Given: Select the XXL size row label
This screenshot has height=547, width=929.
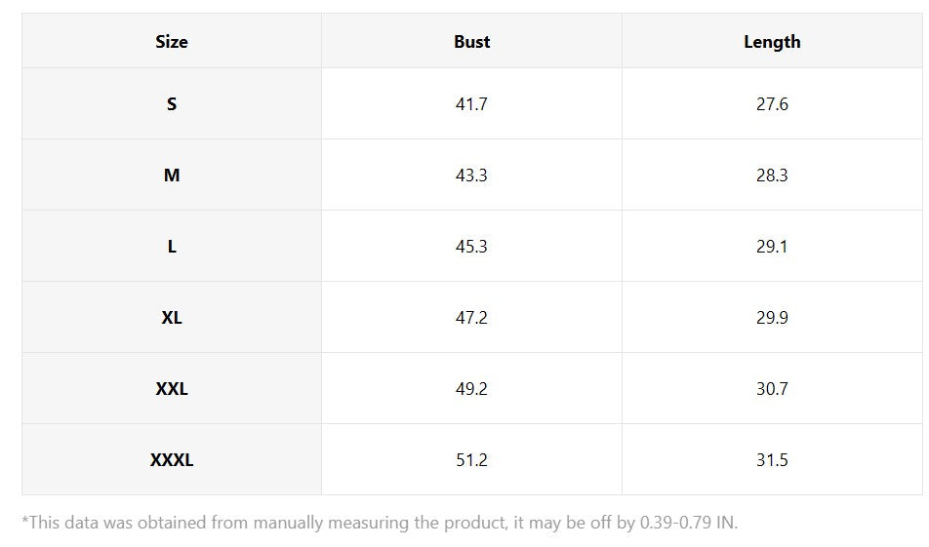Looking at the screenshot, I should [x=172, y=388].
